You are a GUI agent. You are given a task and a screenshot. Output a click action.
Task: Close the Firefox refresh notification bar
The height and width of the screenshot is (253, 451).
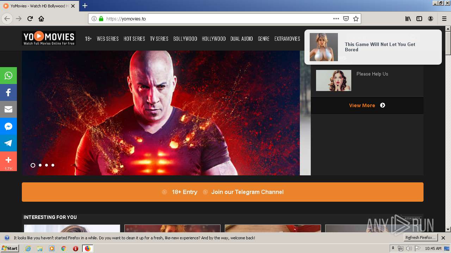tap(443, 238)
